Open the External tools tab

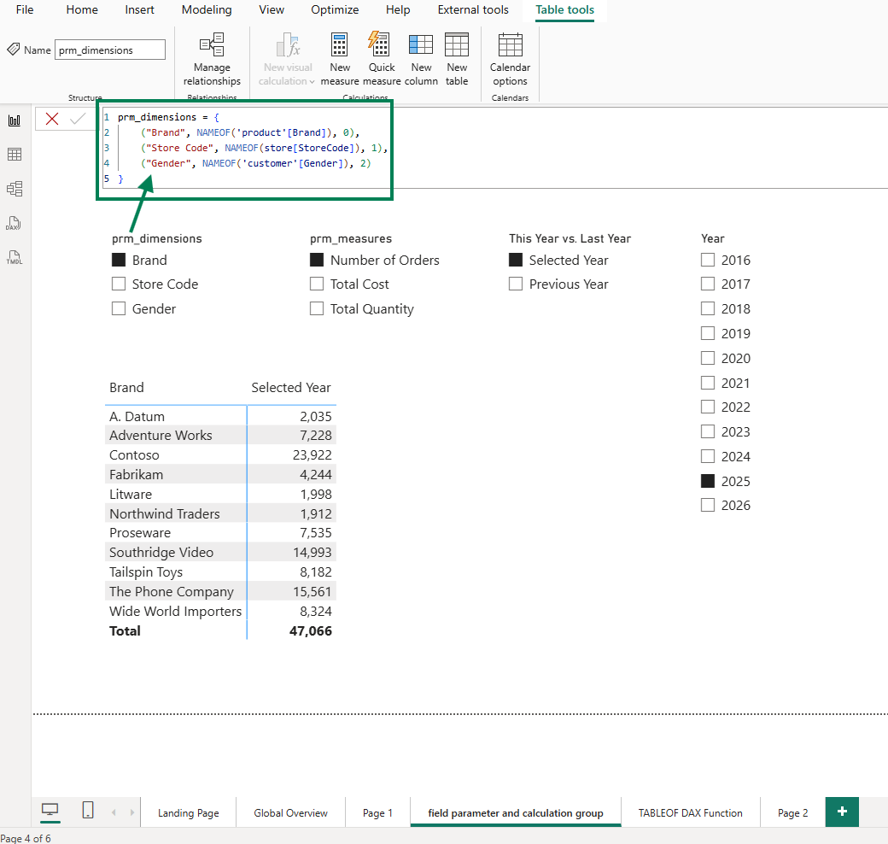tap(473, 9)
